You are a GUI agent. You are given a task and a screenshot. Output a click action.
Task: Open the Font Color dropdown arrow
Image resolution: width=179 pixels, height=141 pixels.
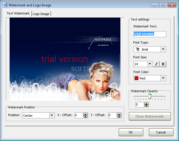click(163, 78)
